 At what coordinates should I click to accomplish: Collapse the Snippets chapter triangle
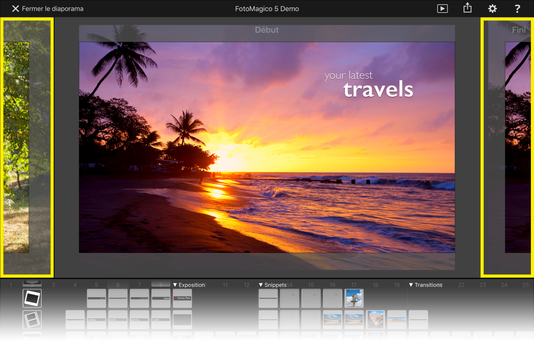[261, 285]
